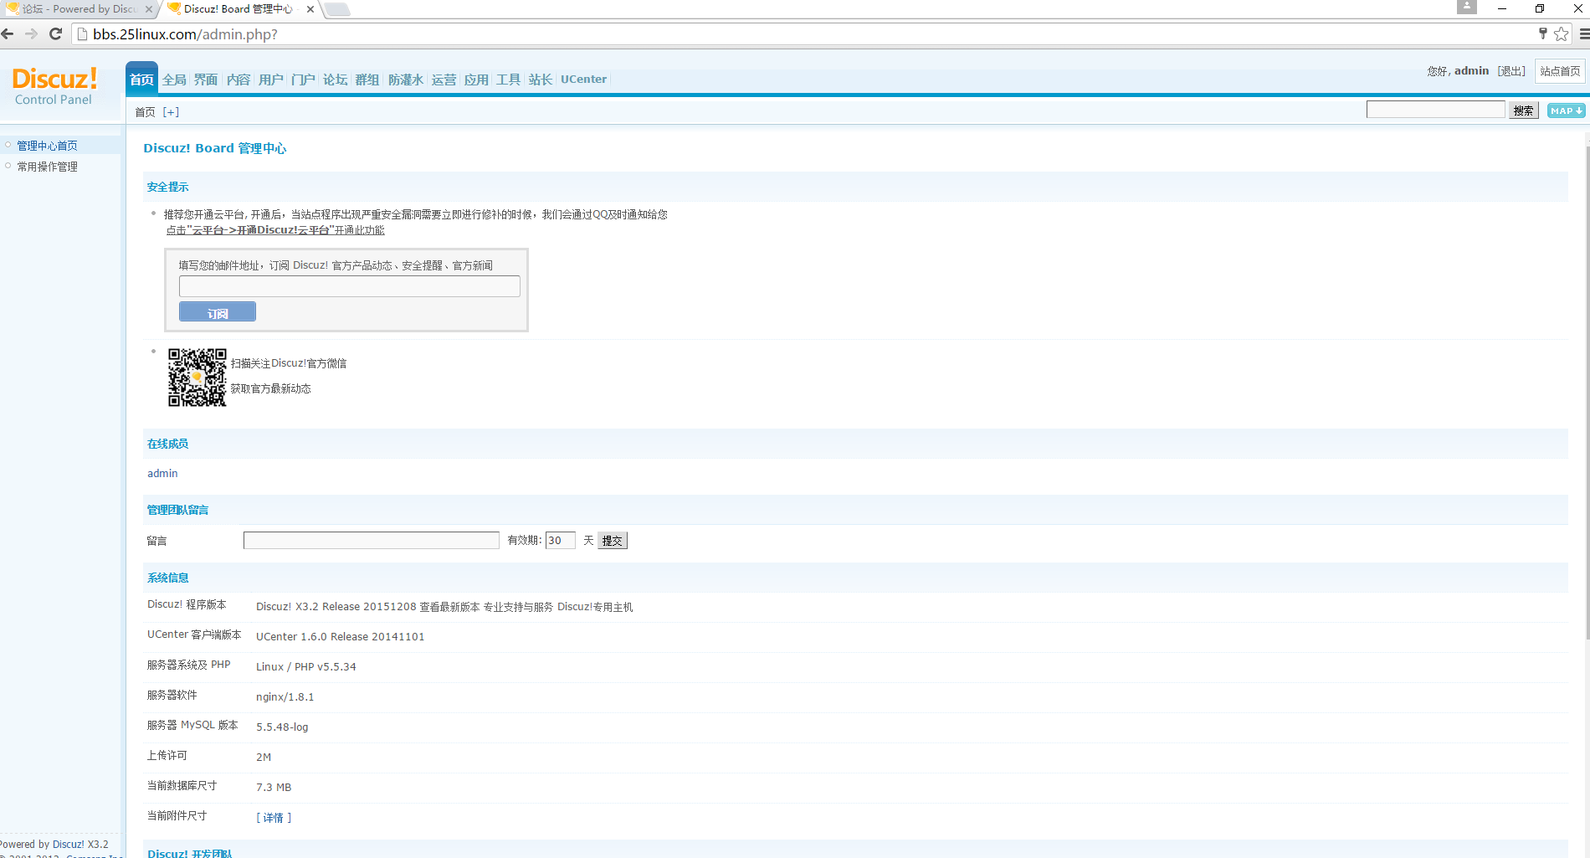Click the Discuz!专用主机 link
The height and width of the screenshot is (858, 1590).
(595, 607)
